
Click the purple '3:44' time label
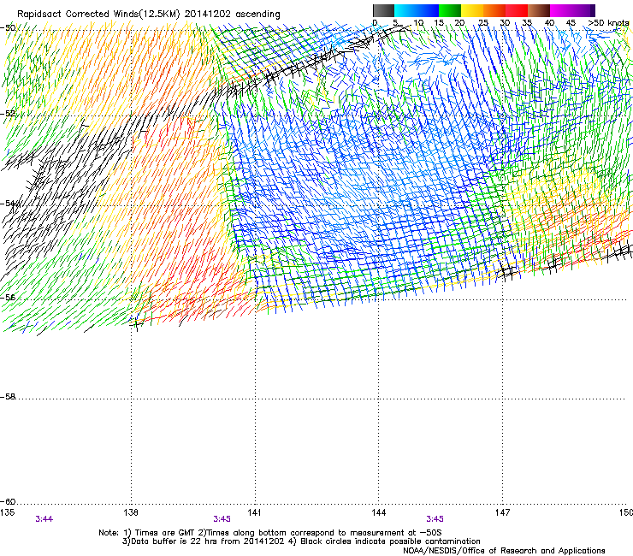coord(44,519)
